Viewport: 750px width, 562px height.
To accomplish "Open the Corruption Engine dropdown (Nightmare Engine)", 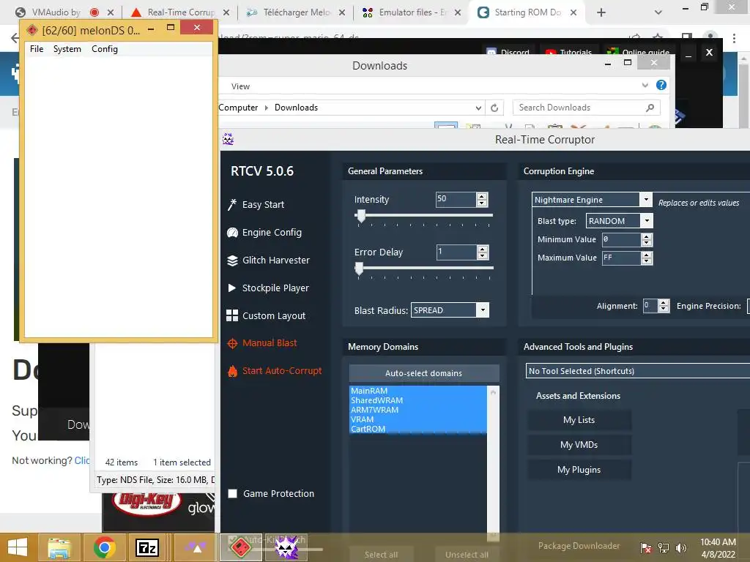I will tap(646, 199).
